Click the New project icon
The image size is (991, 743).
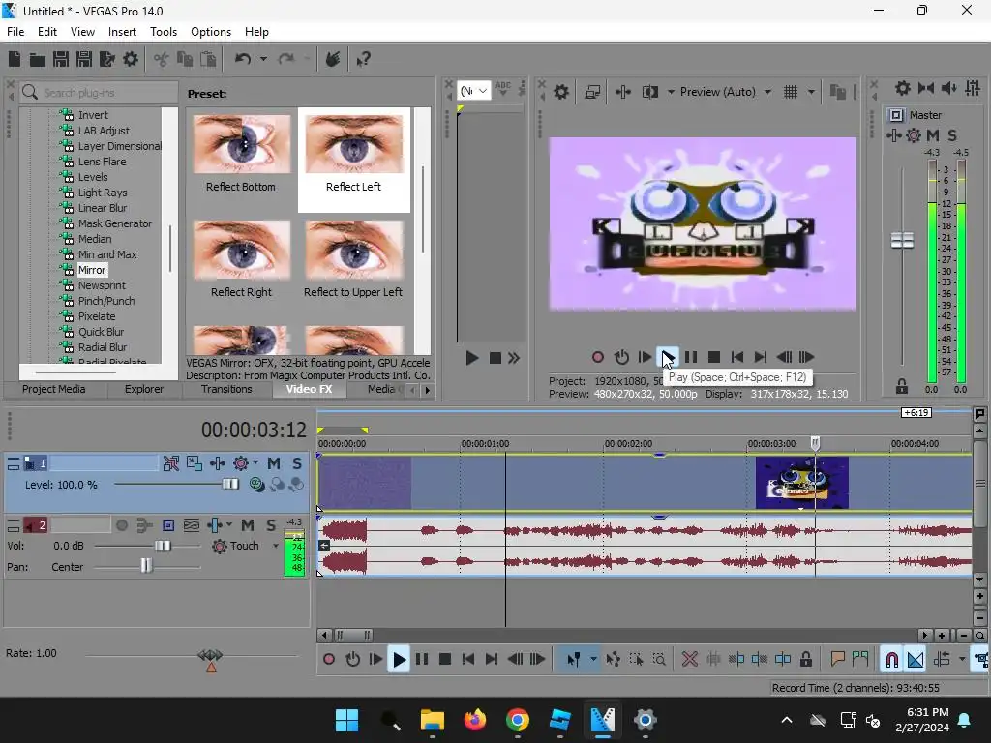(15, 59)
